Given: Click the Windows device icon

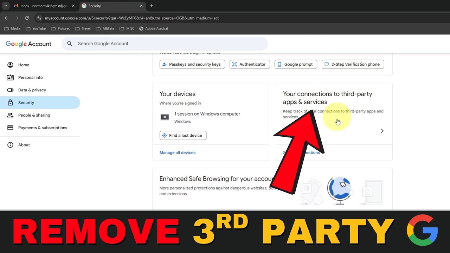Looking at the screenshot, I should [x=165, y=117].
